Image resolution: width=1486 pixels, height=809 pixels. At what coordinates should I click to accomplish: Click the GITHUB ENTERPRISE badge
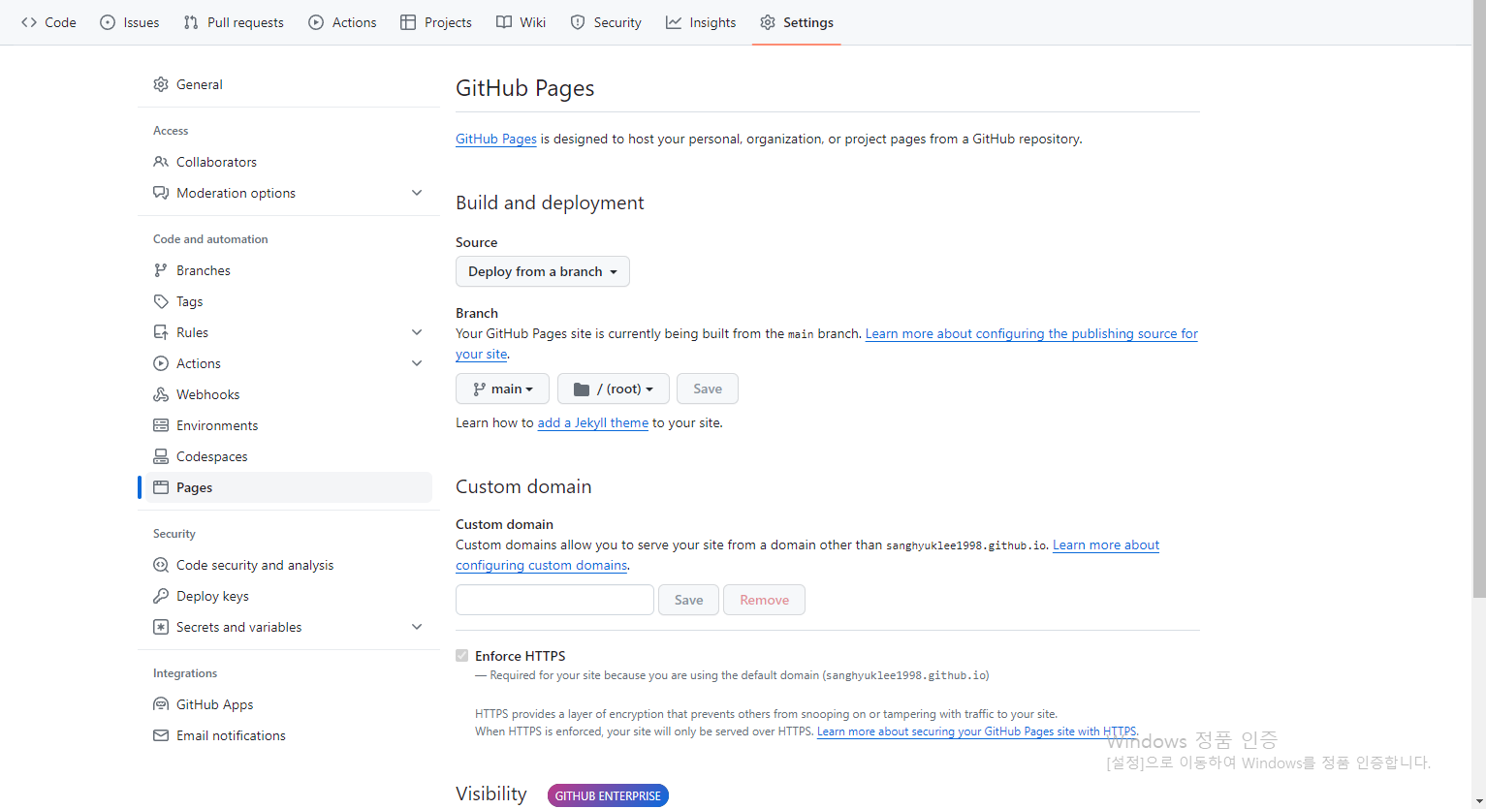point(608,796)
